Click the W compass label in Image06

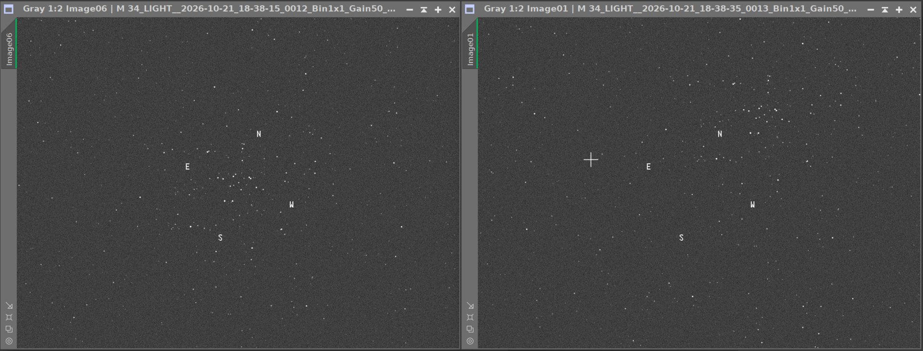click(291, 205)
